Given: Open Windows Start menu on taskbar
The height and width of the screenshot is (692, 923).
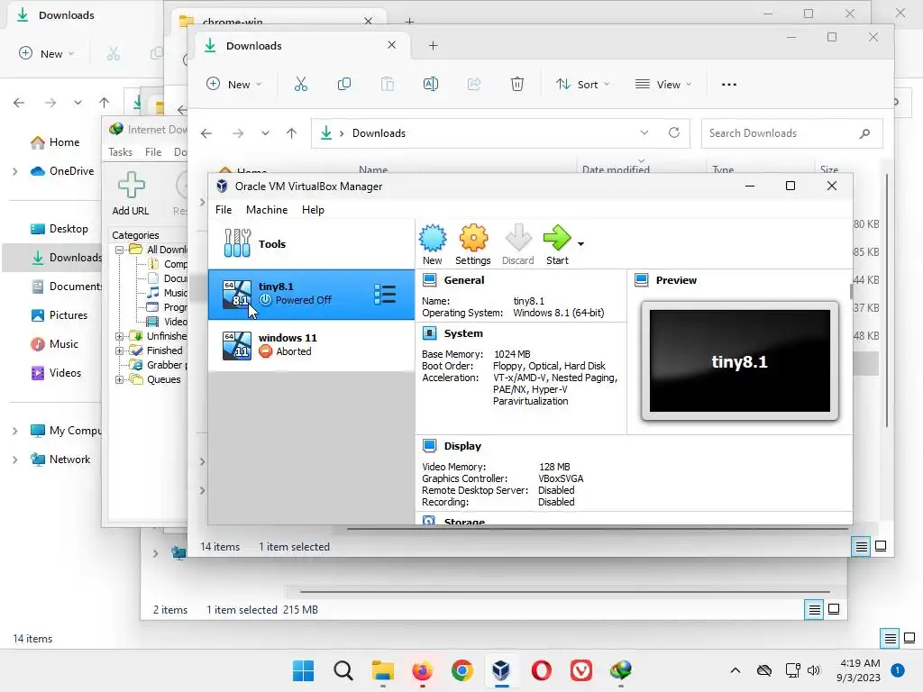Looking at the screenshot, I should pos(303,670).
